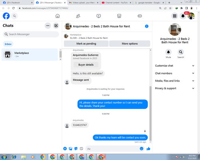Image resolution: width=200 pixels, height=160 pixels.
Task: Switch to google translate tab
Action: coord(149,3)
